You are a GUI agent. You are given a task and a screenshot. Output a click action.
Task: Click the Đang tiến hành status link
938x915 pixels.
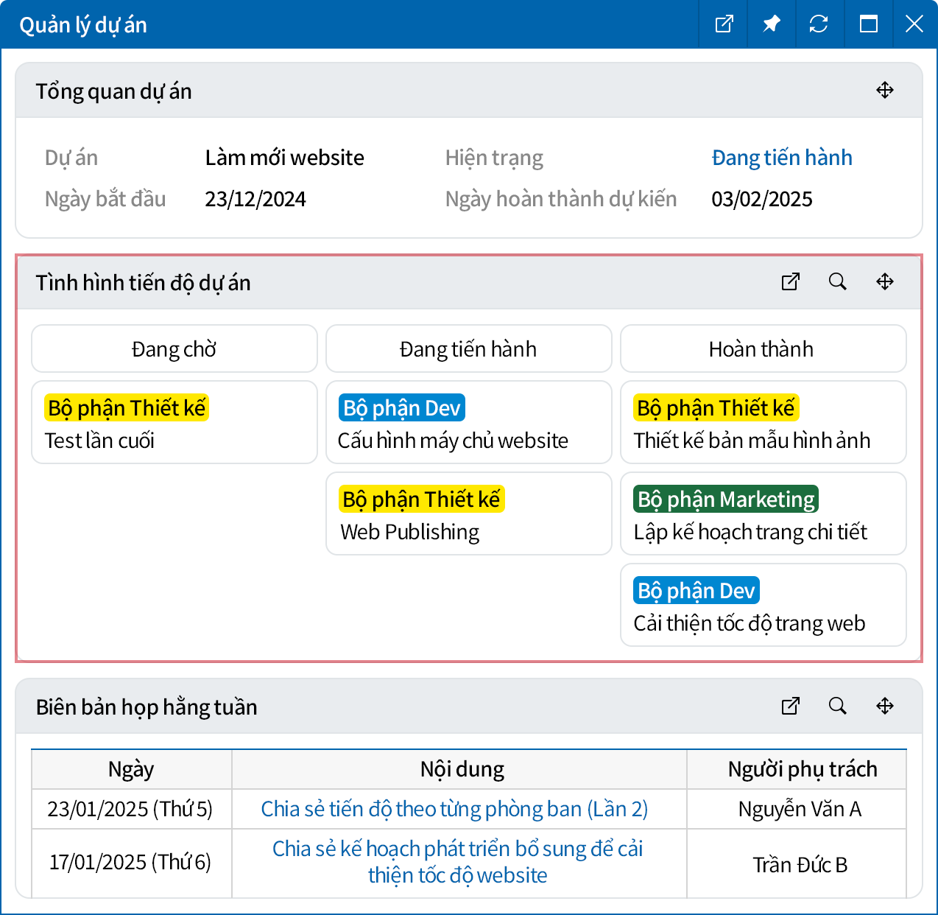[781, 158]
